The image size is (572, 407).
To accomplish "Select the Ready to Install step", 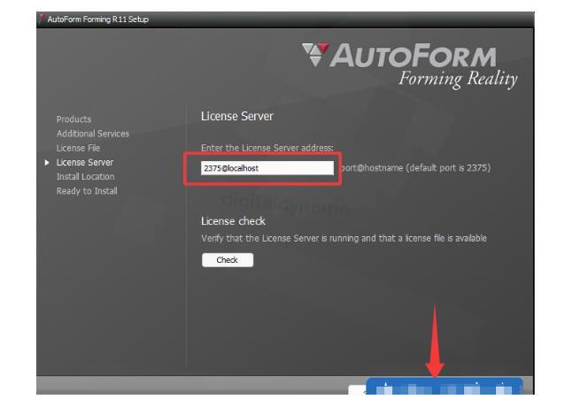I will (87, 191).
